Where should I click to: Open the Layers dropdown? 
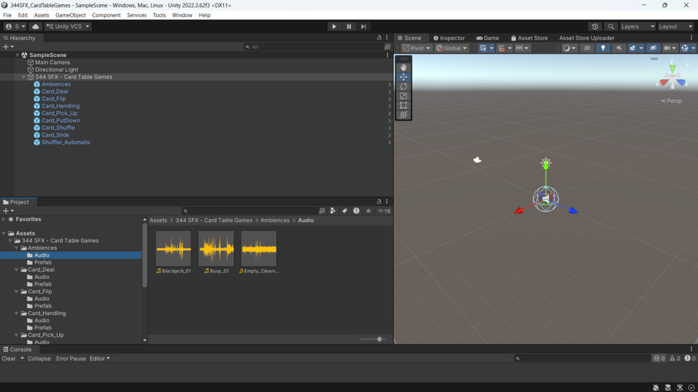pyautogui.click(x=638, y=26)
